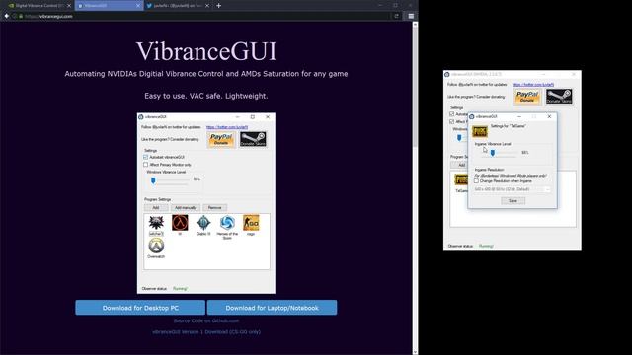Click Running observer status in main window
The width and height of the screenshot is (632, 355).
[486, 246]
